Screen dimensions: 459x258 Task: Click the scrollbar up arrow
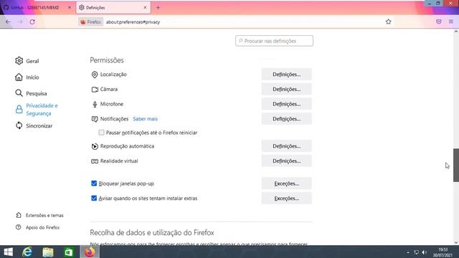pos(456,32)
